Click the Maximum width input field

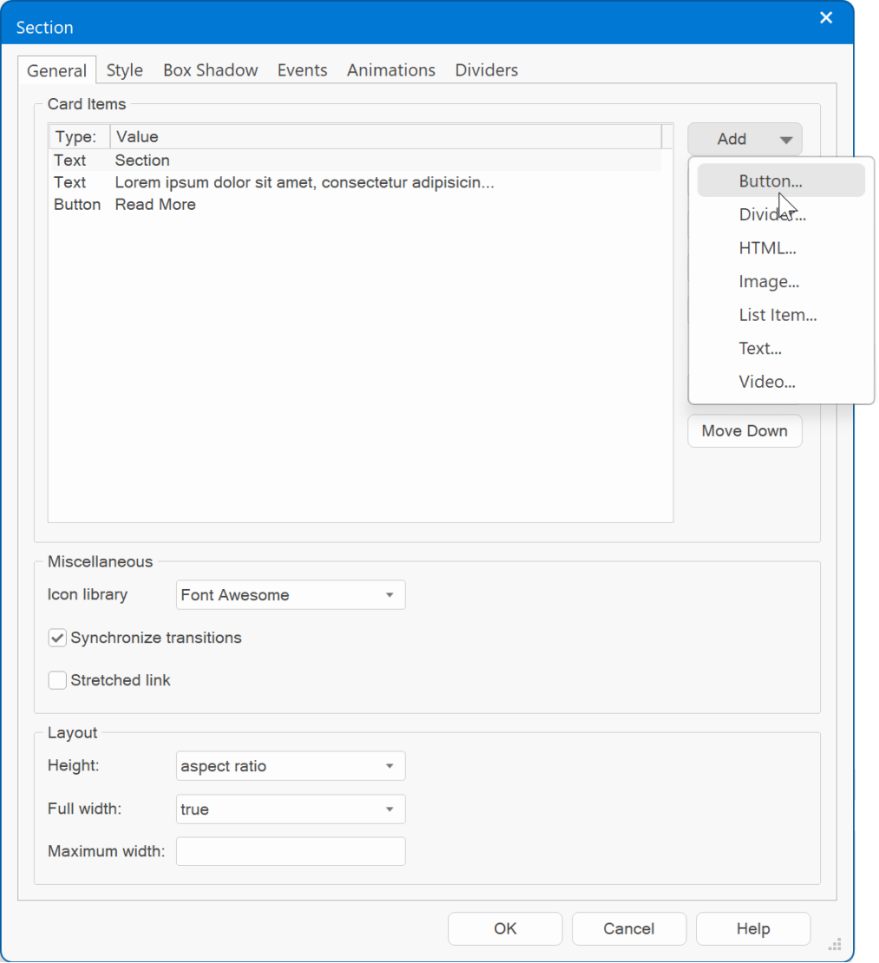pyautogui.click(x=291, y=851)
